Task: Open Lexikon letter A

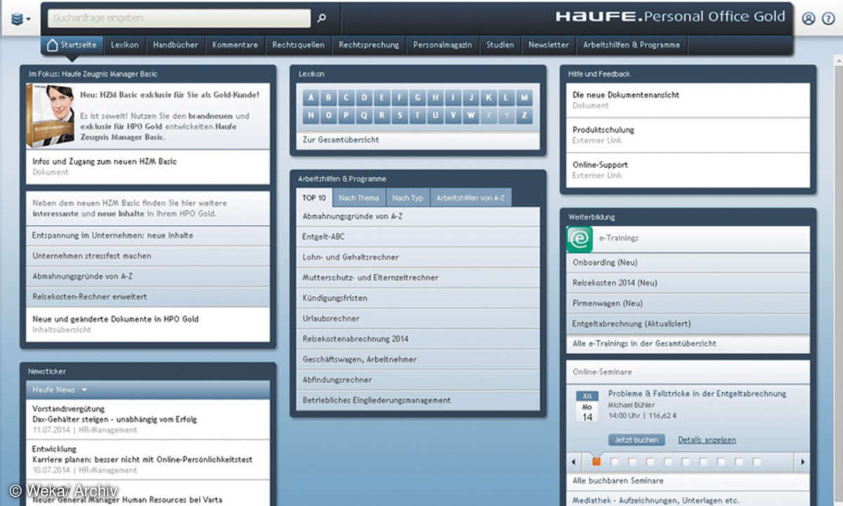Action: (311, 98)
